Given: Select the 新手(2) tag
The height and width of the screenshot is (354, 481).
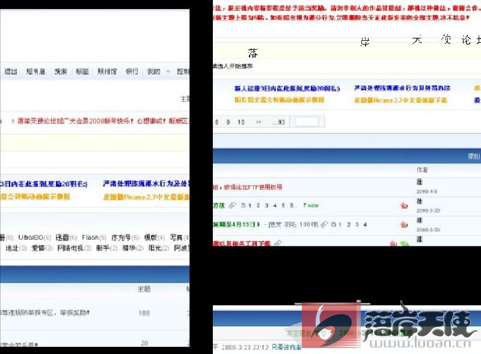Looking at the screenshot, I should pyautogui.click(x=107, y=248).
